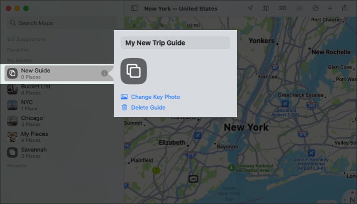Click the Bucket List thumbnail

click(x=12, y=89)
